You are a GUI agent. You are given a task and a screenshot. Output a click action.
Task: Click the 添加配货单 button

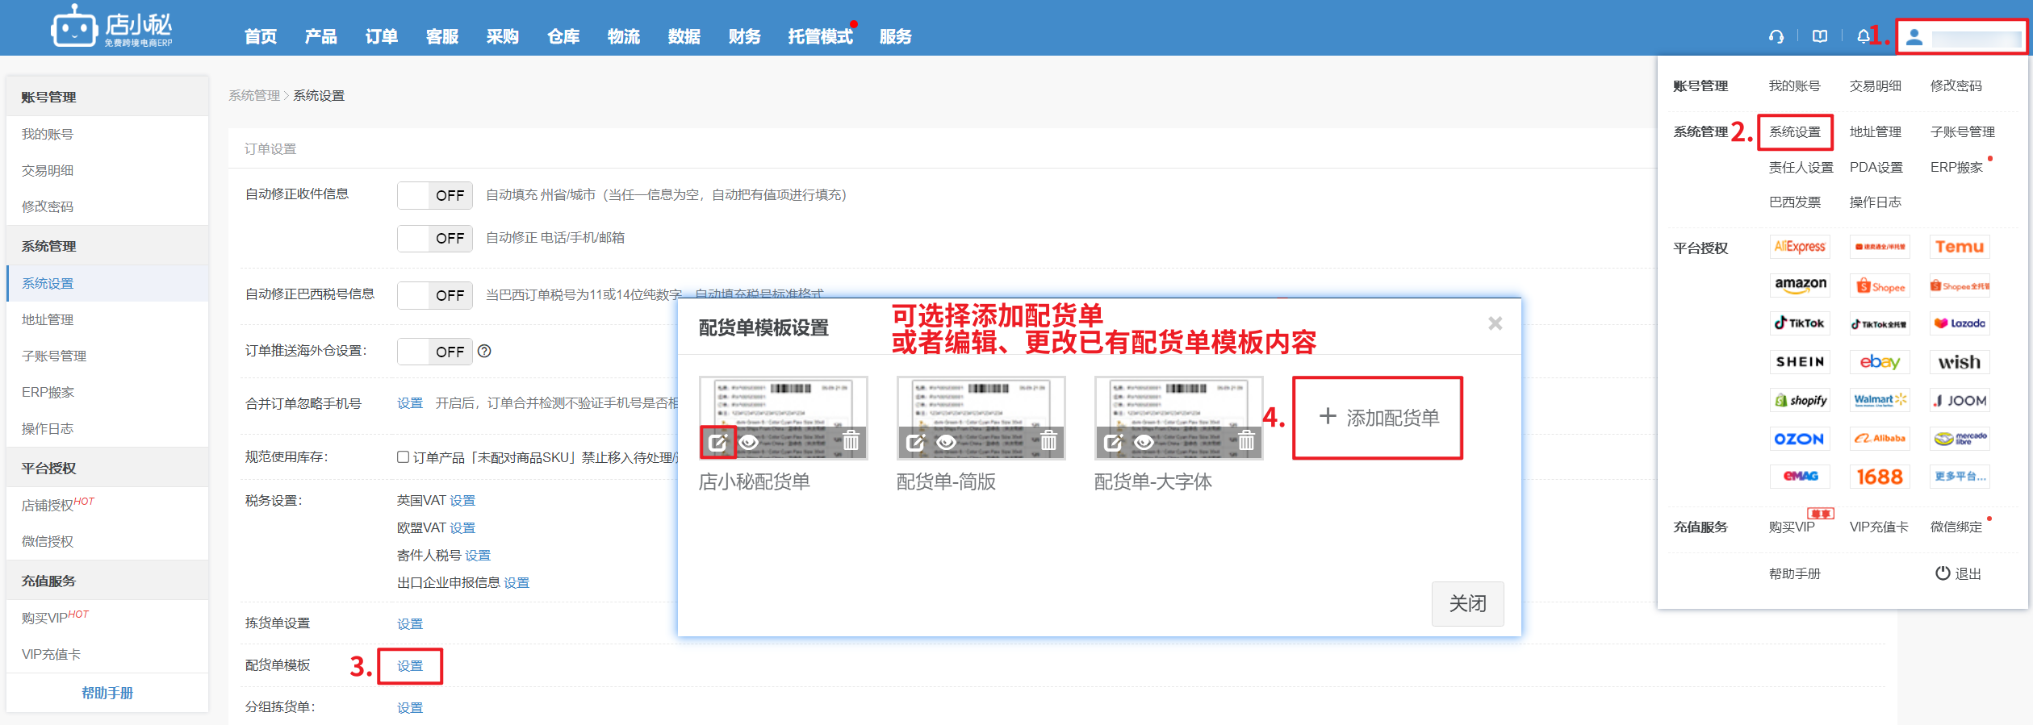(1378, 418)
